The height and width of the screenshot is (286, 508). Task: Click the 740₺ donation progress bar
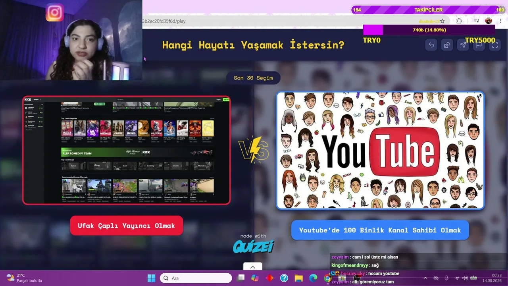click(x=429, y=30)
